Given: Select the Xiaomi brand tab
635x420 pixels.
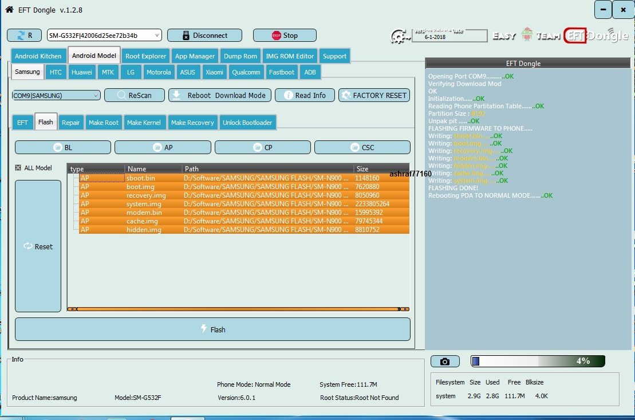Looking at the screenshot, I should click(214, 72).
